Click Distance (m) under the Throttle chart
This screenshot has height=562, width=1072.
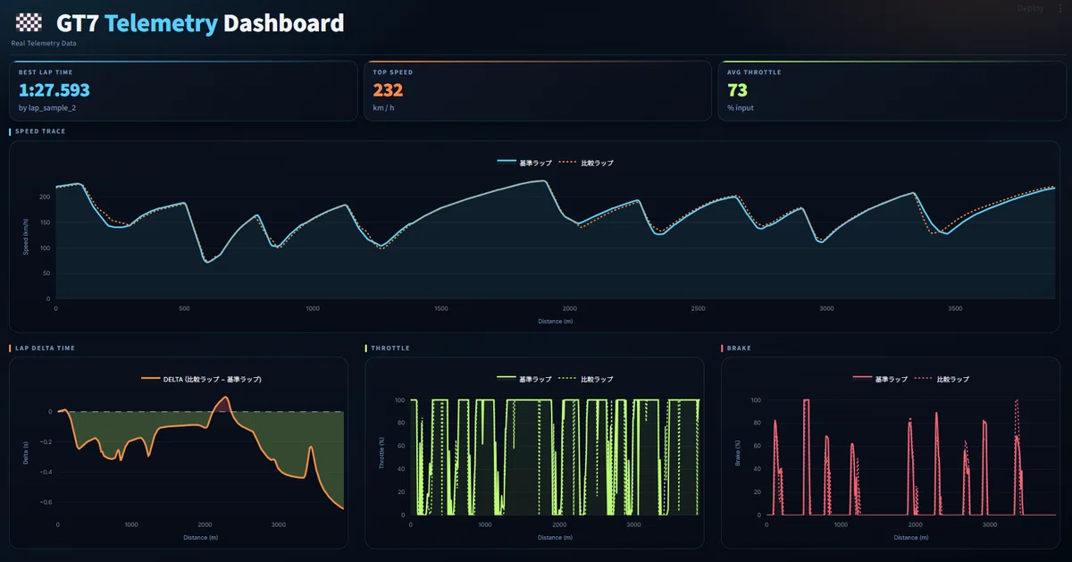(x=556, y=537)
